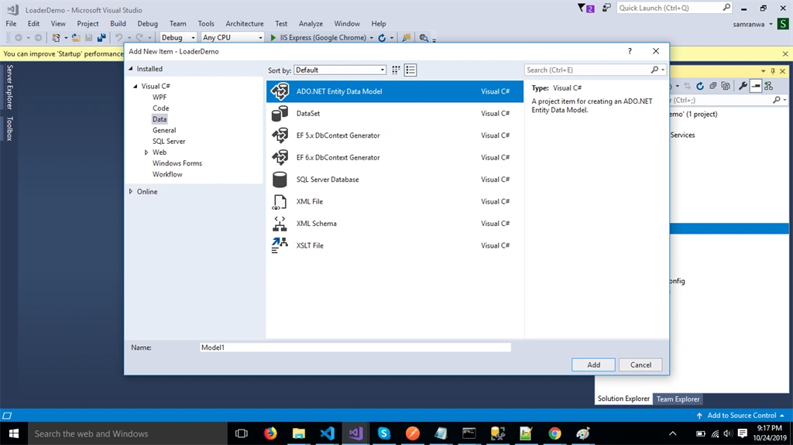Click the Cancel button
This screenshot has height=445, width=793.
point(640,365)
